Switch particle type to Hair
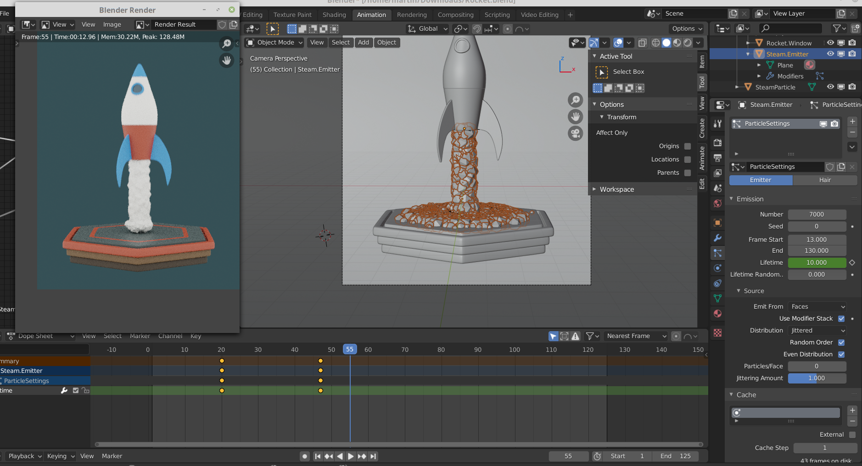This screenshot has height=466, width=862. (825, 180)
